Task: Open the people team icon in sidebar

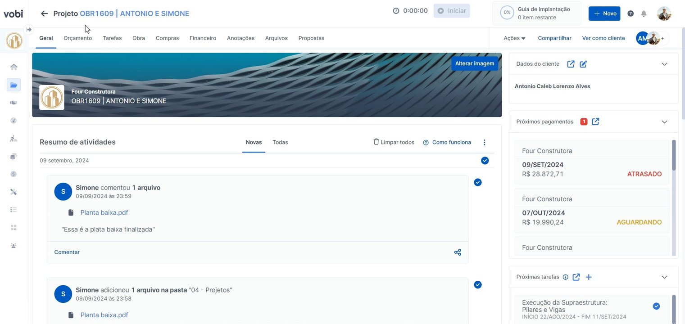Action: pyautogui.click(x=14, y=246)
